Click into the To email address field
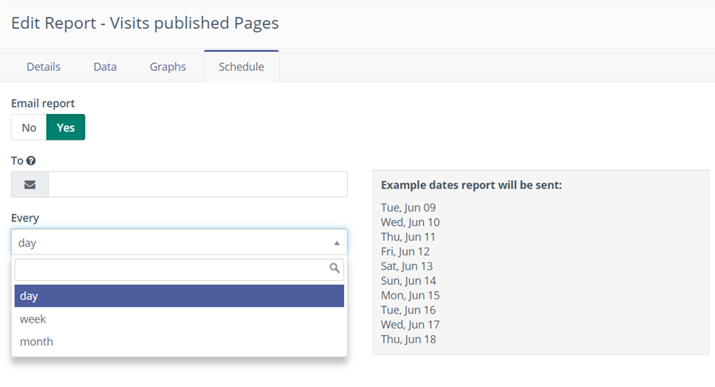The height and width of the screenshot is (387, 715). click(x=197, y=184)
